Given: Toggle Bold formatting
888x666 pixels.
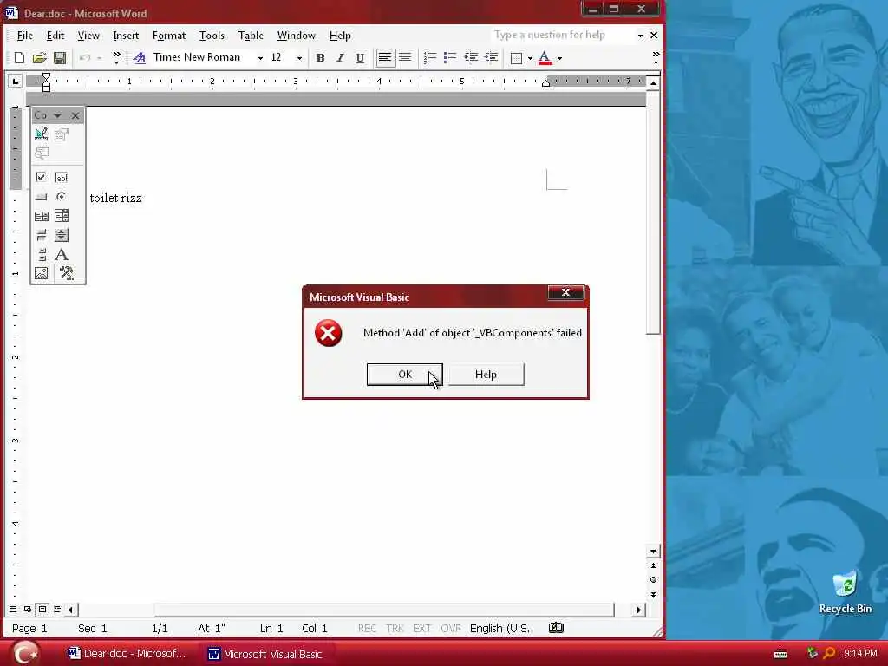Looking at the screenshot, I should click(x=320, y=58).
